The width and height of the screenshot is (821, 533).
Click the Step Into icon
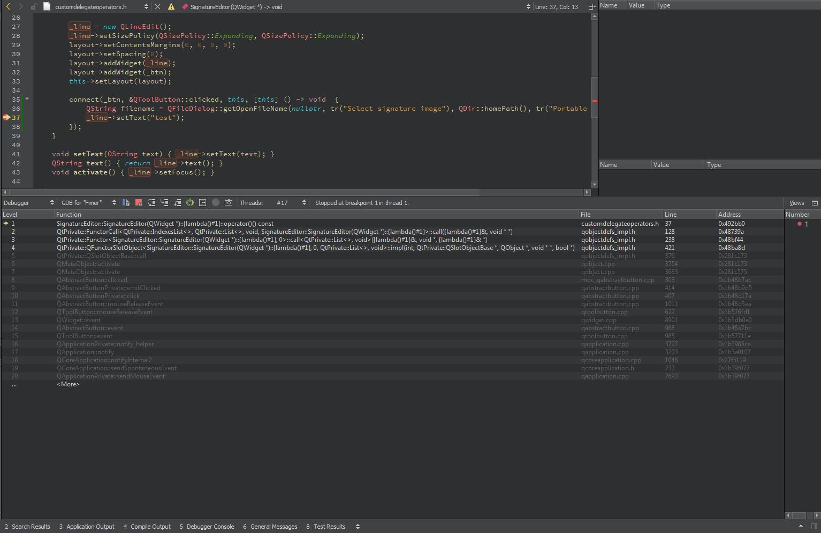[164, 202]
